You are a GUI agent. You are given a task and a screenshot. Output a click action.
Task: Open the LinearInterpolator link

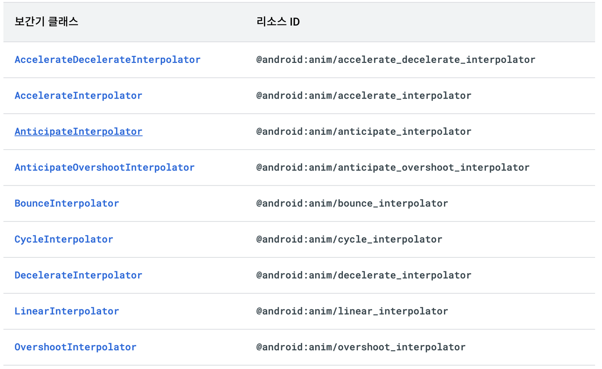[x=67, y=311]
